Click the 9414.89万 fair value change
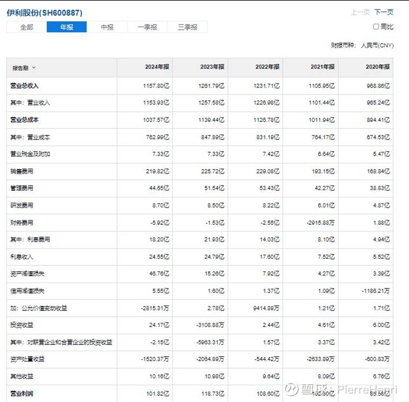The width and height of the screenshot is (409, 402). coord(266,309)
